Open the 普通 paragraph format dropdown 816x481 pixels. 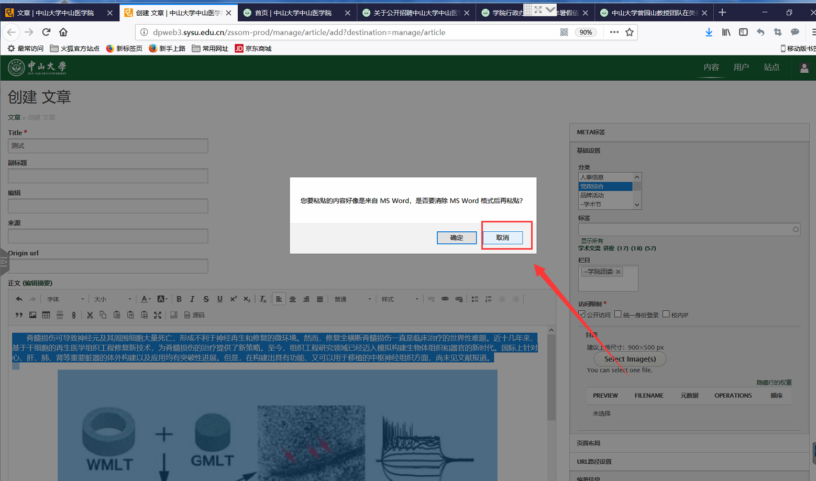(x=352, y=299)
